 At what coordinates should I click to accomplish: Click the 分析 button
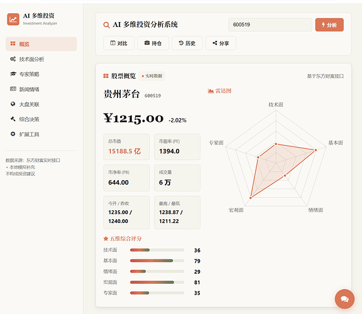(x=329, y=24)
